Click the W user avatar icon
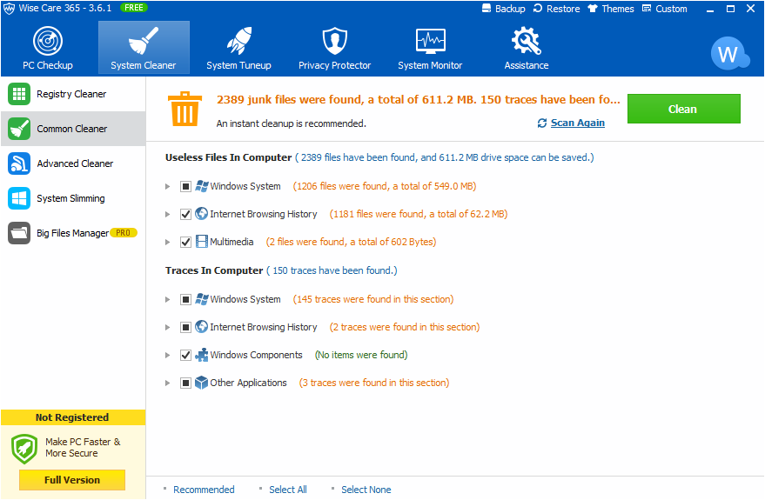Image resolution: width=765 pixels, height=500 pixels. [730, 54]
